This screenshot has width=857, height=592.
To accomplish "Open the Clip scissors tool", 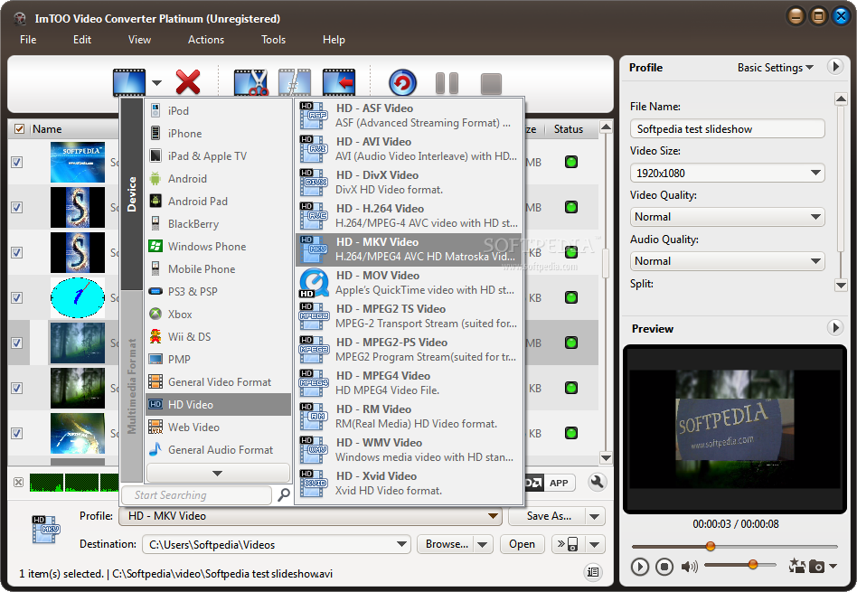I will (251, 82).
